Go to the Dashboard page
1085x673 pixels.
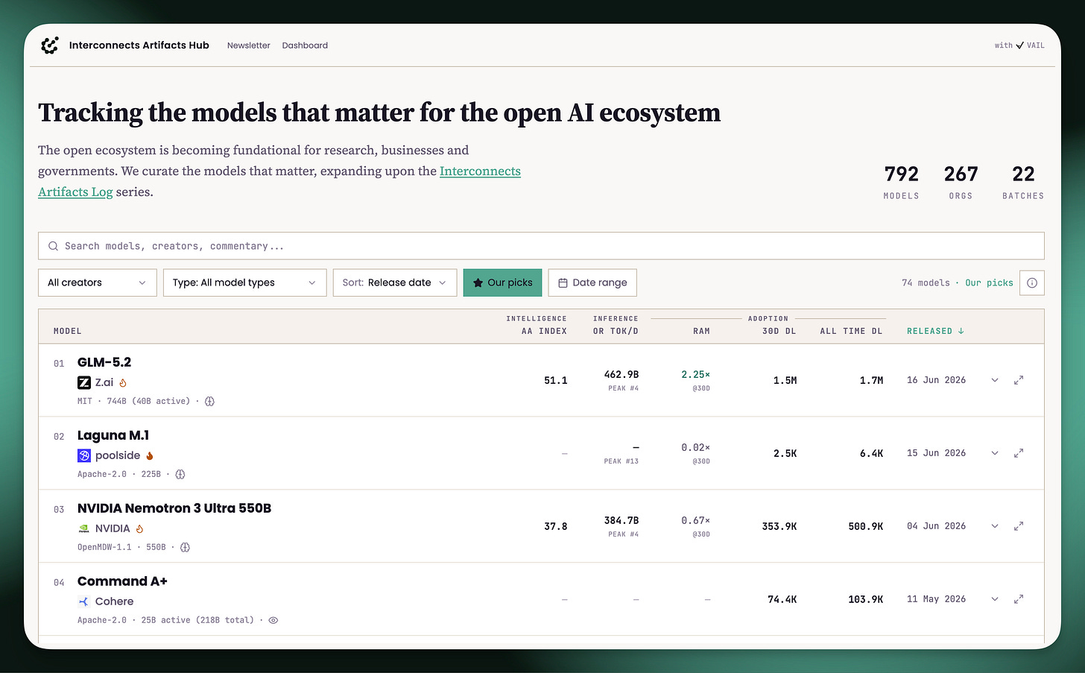click(x=305, y=45)
